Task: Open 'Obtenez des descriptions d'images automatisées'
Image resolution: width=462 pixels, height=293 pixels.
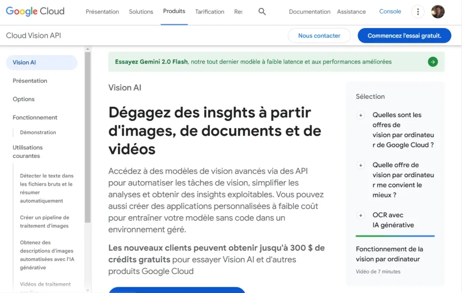Action: 47,255
